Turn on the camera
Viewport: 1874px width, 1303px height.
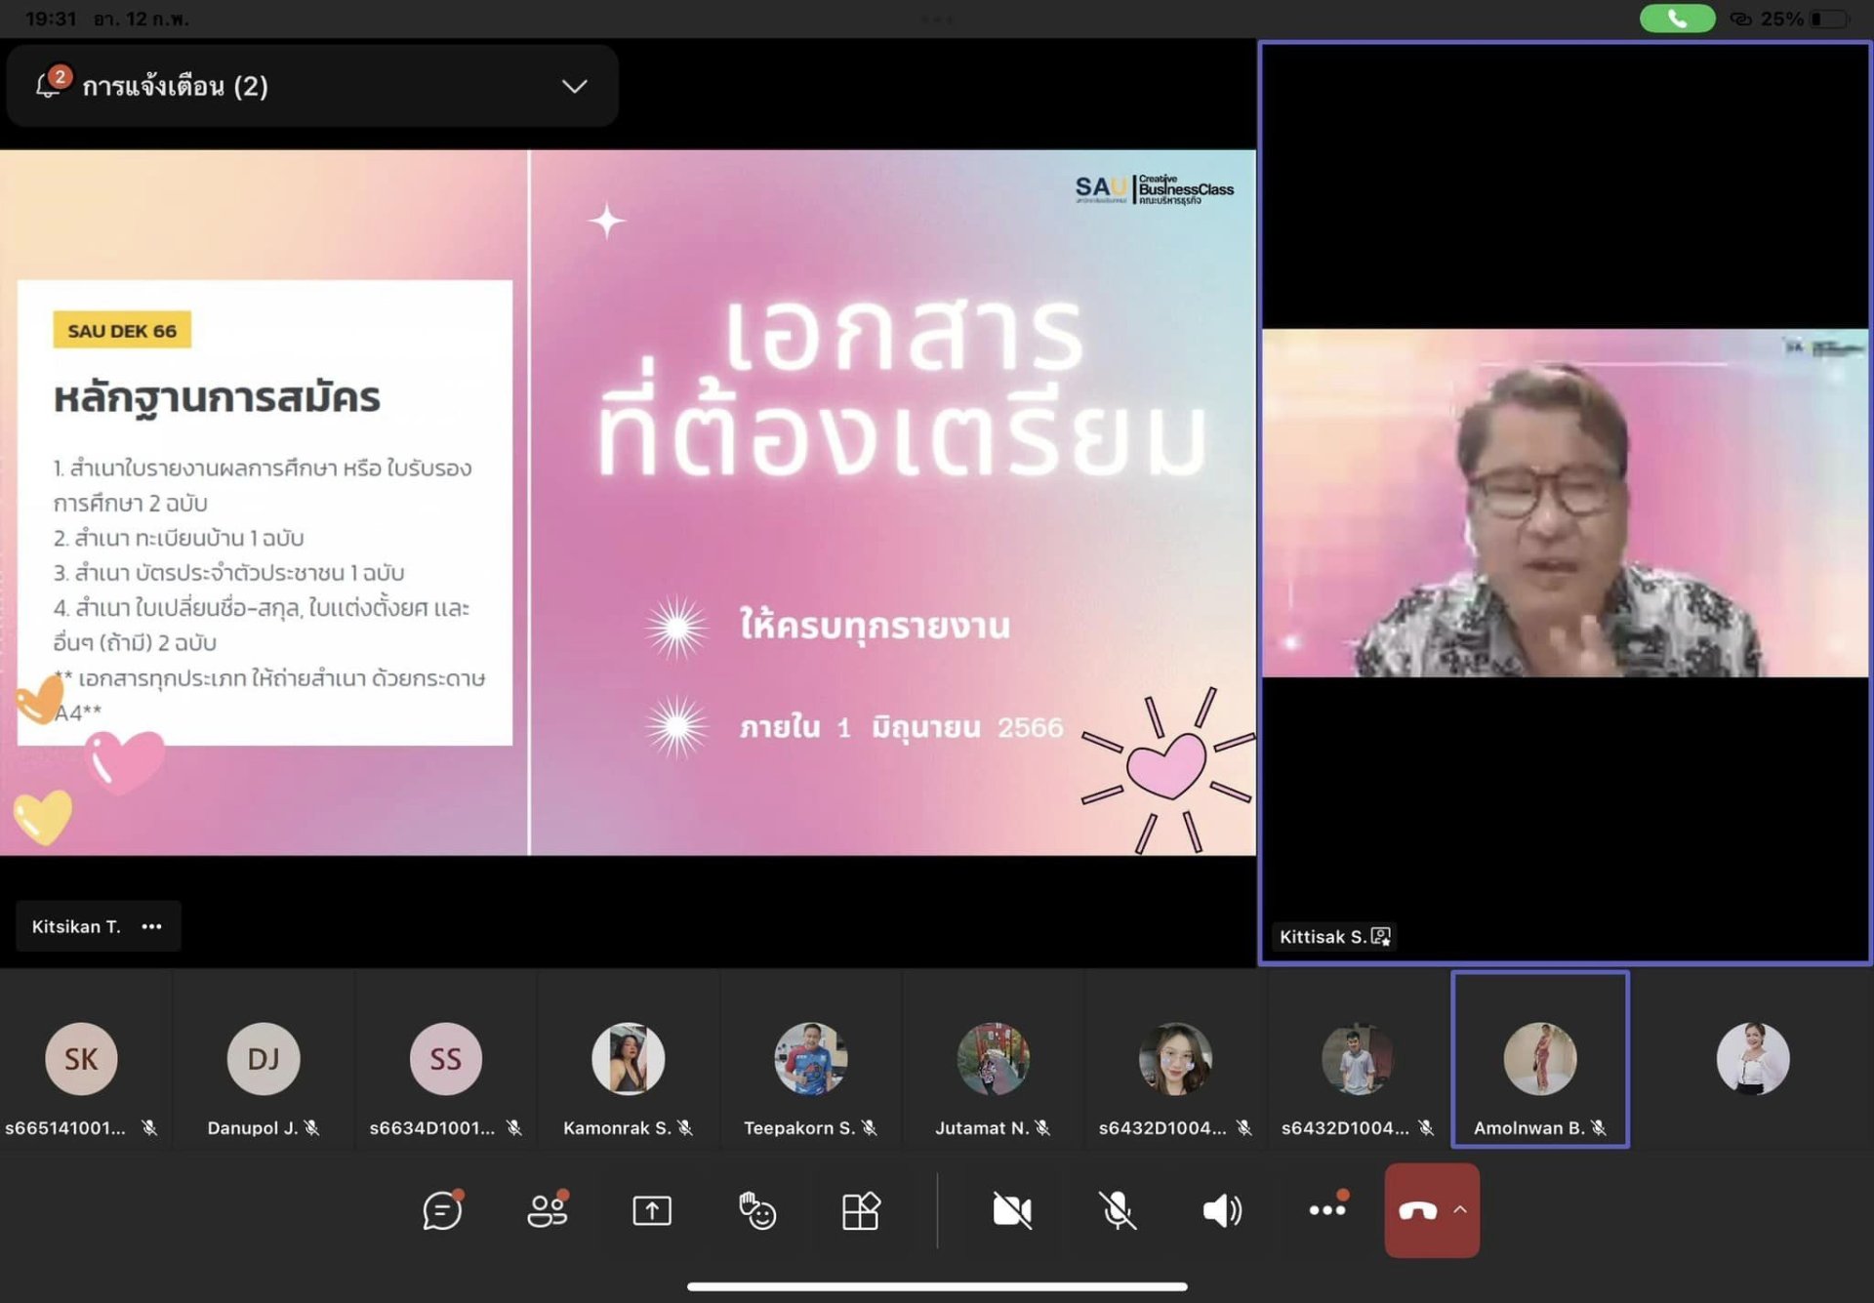point(1012,1211)
